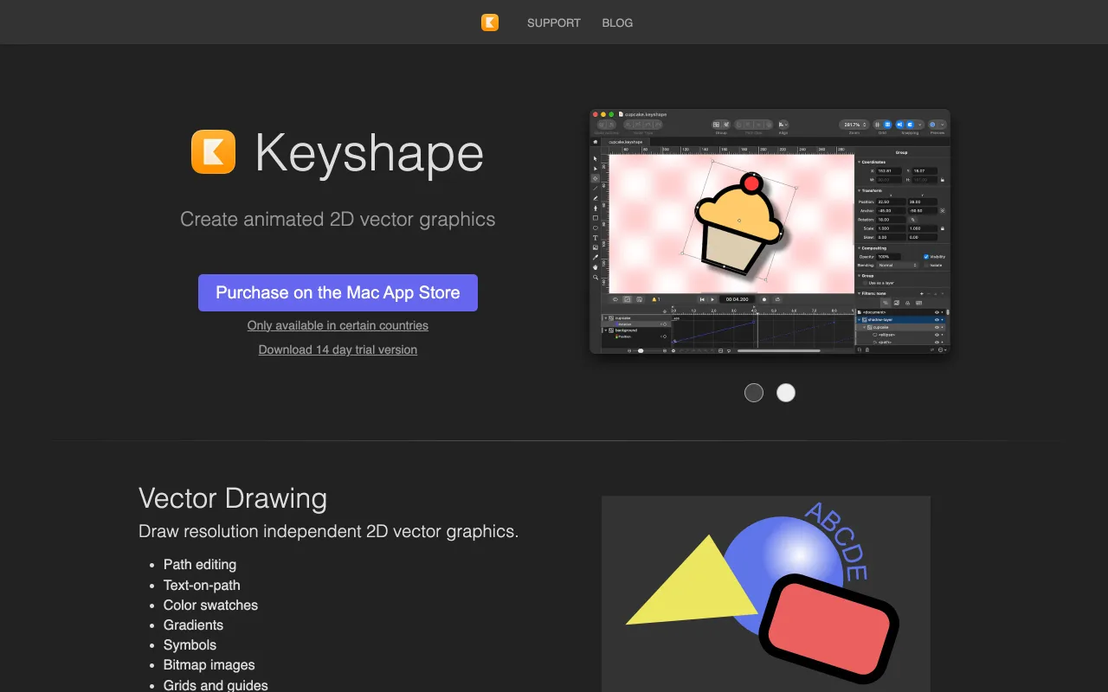The image size is (1108, 692).
Task: Click the "Color swatches" list item
Action: (210, 605)
